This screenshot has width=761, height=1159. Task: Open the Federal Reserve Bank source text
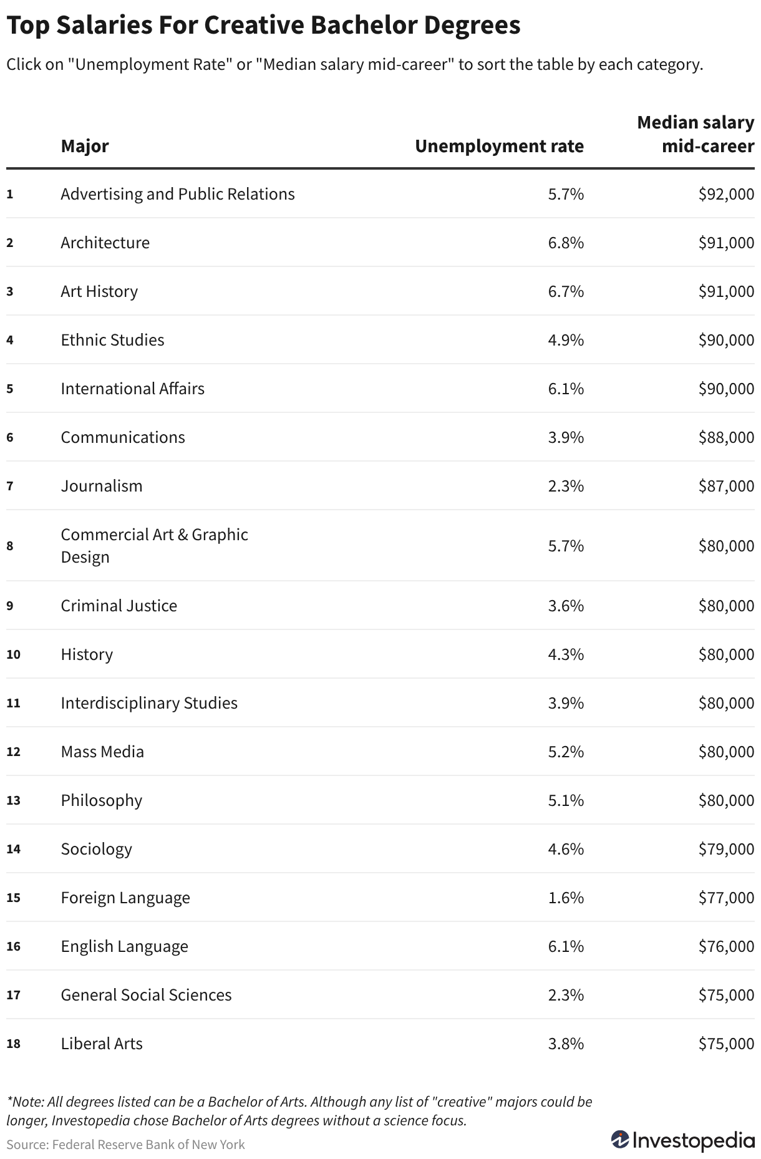click(x=125, y=1144)
